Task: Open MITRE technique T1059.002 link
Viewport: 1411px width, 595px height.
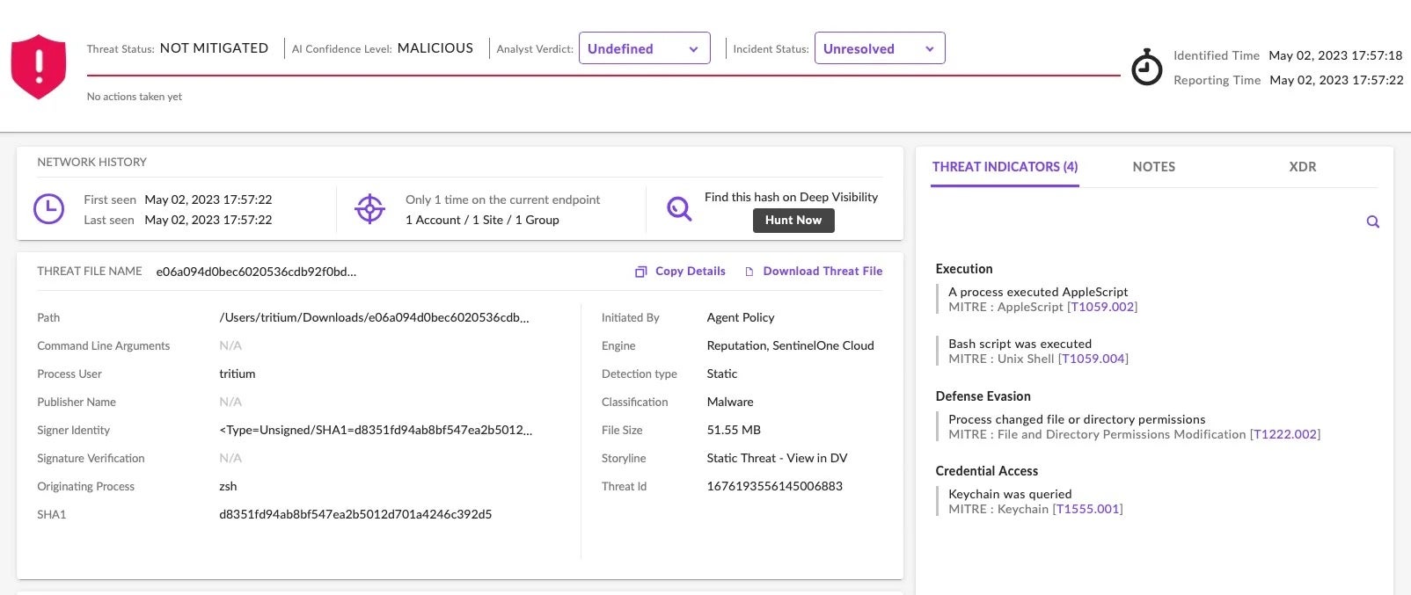Action: click(x=1101, y=307)
